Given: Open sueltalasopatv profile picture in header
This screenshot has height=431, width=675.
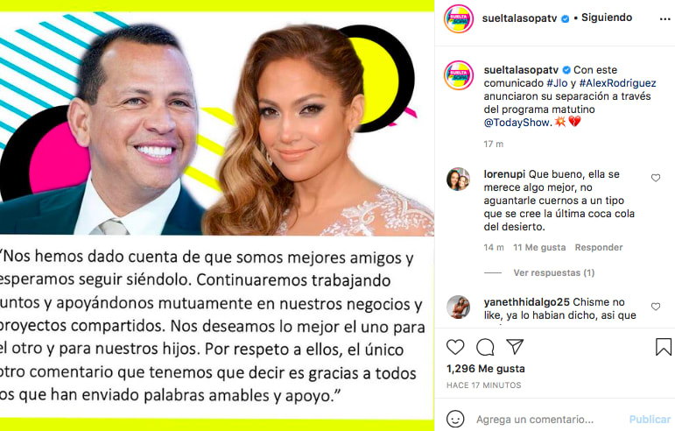Looking at the screenshot, I should [x=459, y=19].
